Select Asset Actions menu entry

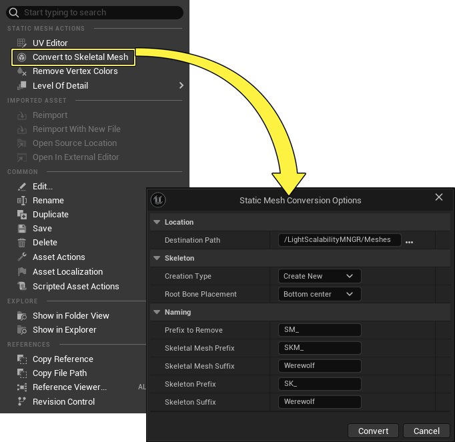pos(59,257)
